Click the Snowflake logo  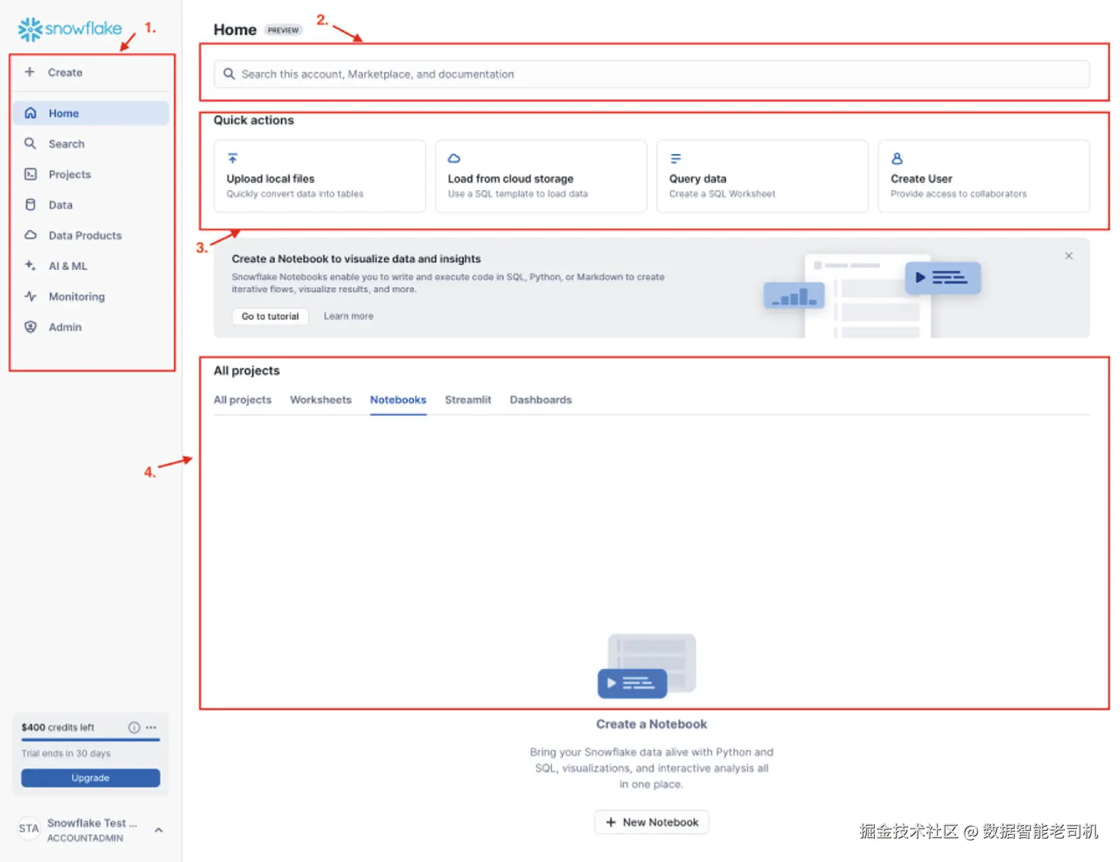coord(70,29)
